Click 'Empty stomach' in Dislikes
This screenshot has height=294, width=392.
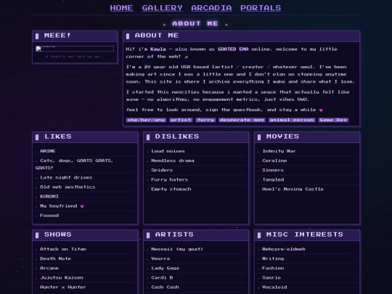[x=171, y=189]
